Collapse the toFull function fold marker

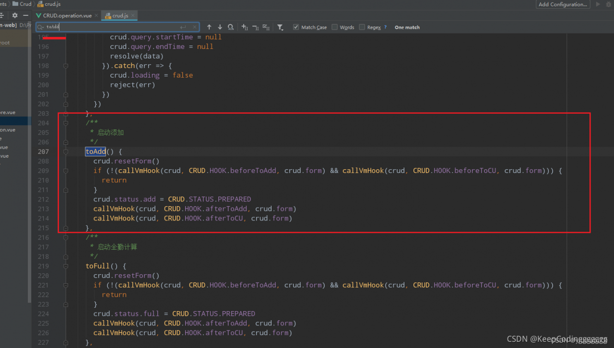(66, 266)
